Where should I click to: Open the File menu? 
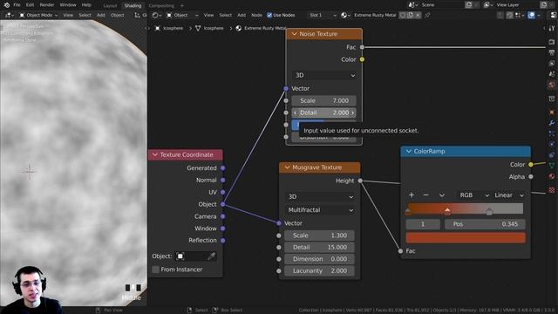pyautogui.click(x=17, y=5)
